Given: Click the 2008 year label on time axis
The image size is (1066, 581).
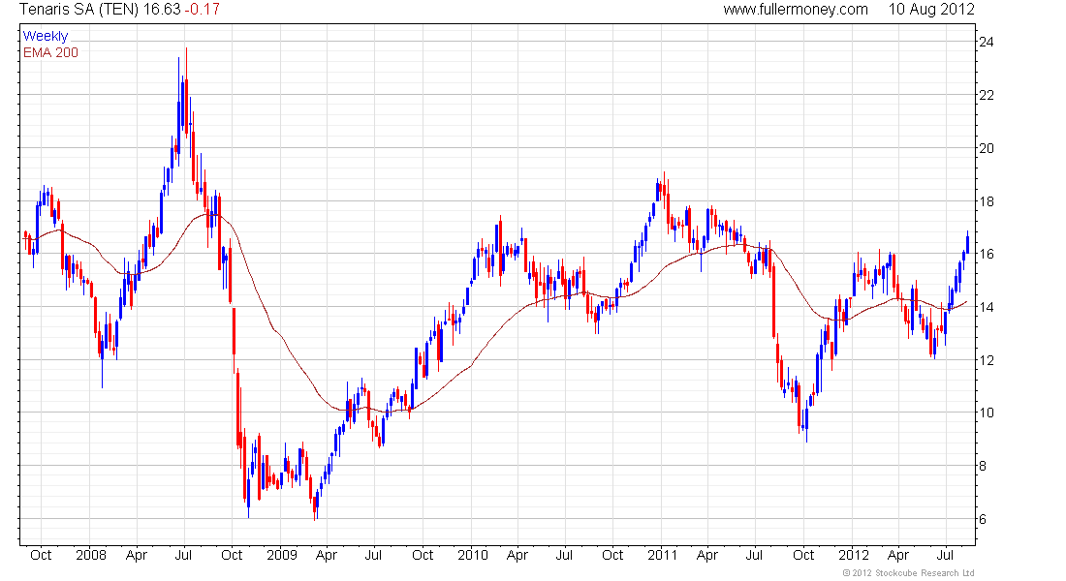Looking at the screenshot, I should point(91,555).
